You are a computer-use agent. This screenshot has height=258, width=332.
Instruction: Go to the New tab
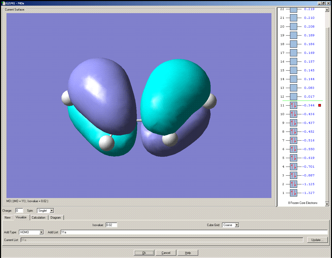click(8, 218)
